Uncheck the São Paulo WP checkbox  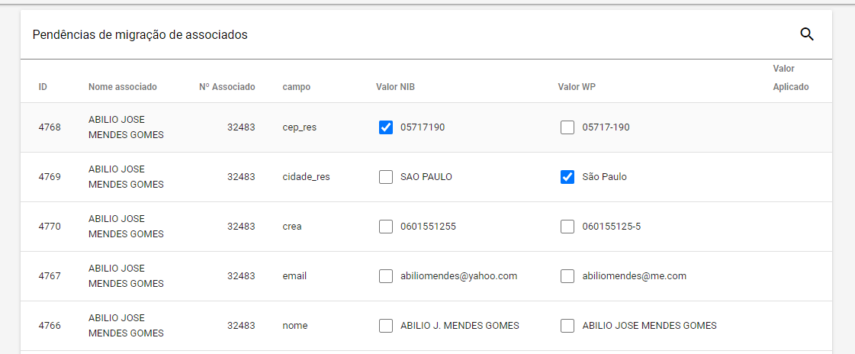(x=567, y=177)
